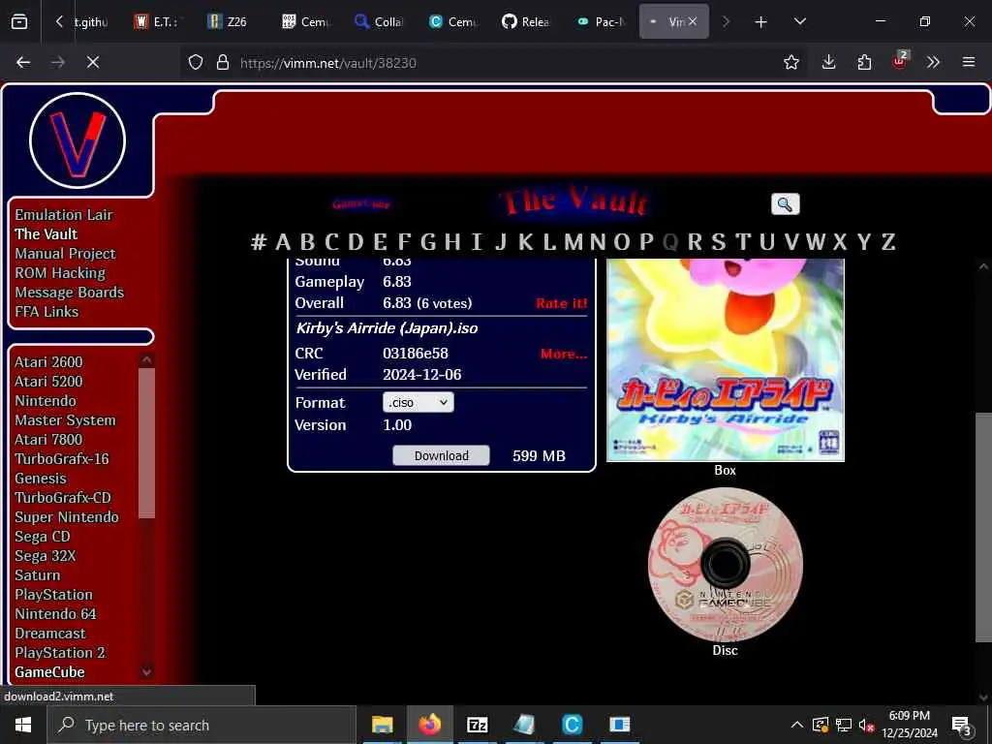Stop loading the page
Screen dimensions: 992x744
[93, 62]
